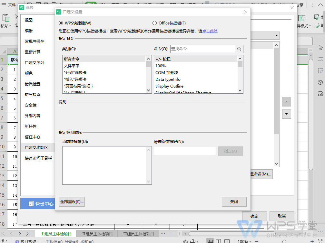Image resolution: width=325 pixels, height=243 pixels.
Task: Click 取消 in the Options dialog
Action: [282, 216]
